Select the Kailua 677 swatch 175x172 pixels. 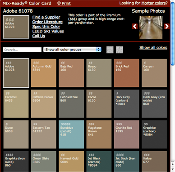tap(154, 162)
